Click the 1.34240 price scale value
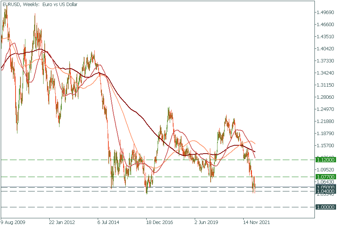The width and height of the screenshot is (341, 227). pyautogui.click(x=325, y=73)
